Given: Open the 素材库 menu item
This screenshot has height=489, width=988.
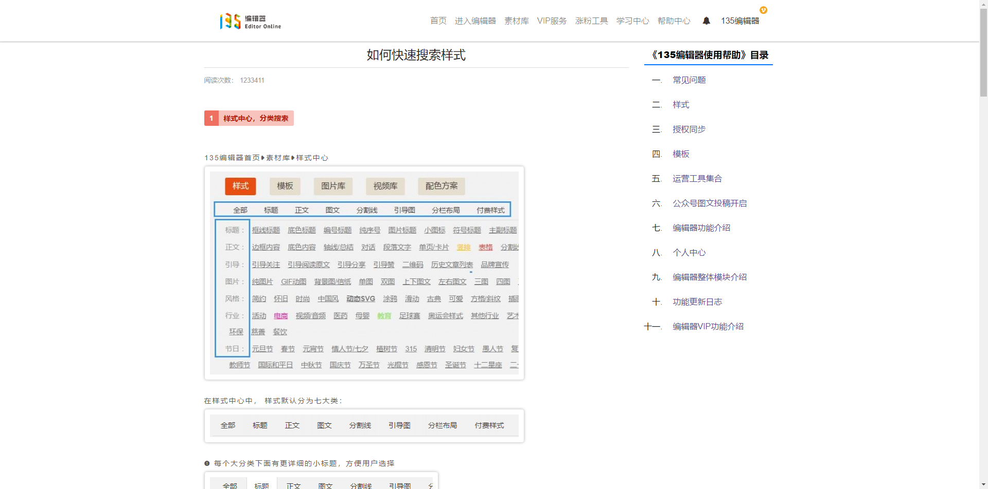Looking at the screenshot, I should point(517,21).
